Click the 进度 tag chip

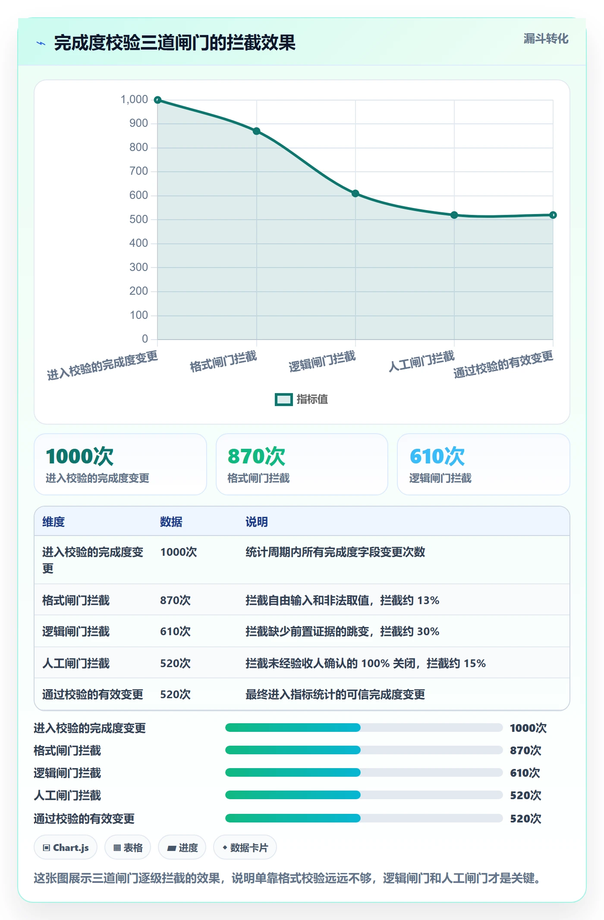[182, 848]
